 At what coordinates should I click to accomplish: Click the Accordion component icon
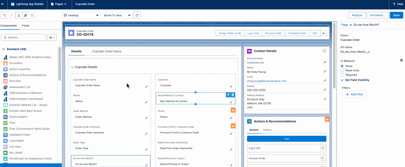pyautogui.click(x=5, y=63)
